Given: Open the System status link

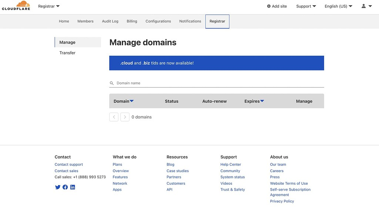Looking at the screenshot, I should (232, 177).
